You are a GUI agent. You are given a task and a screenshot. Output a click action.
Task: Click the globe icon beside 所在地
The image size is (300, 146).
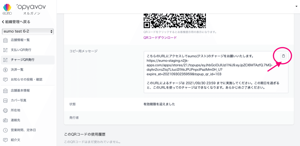tap(5, 110)
